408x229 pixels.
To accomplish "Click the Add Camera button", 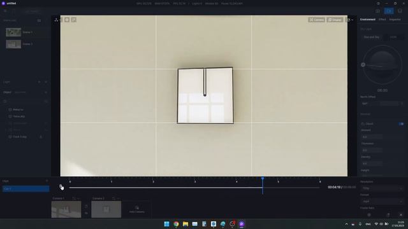I will 137,209.
